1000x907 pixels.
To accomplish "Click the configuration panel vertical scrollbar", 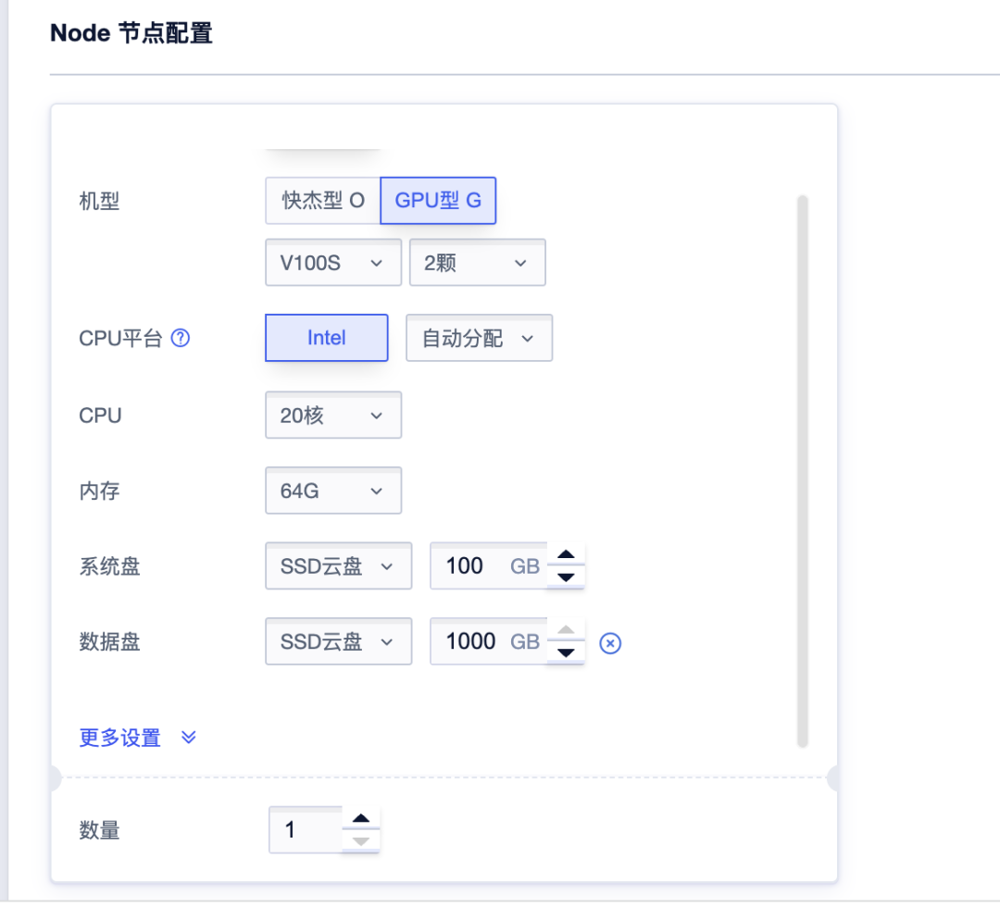I will [x=802, y=472].
